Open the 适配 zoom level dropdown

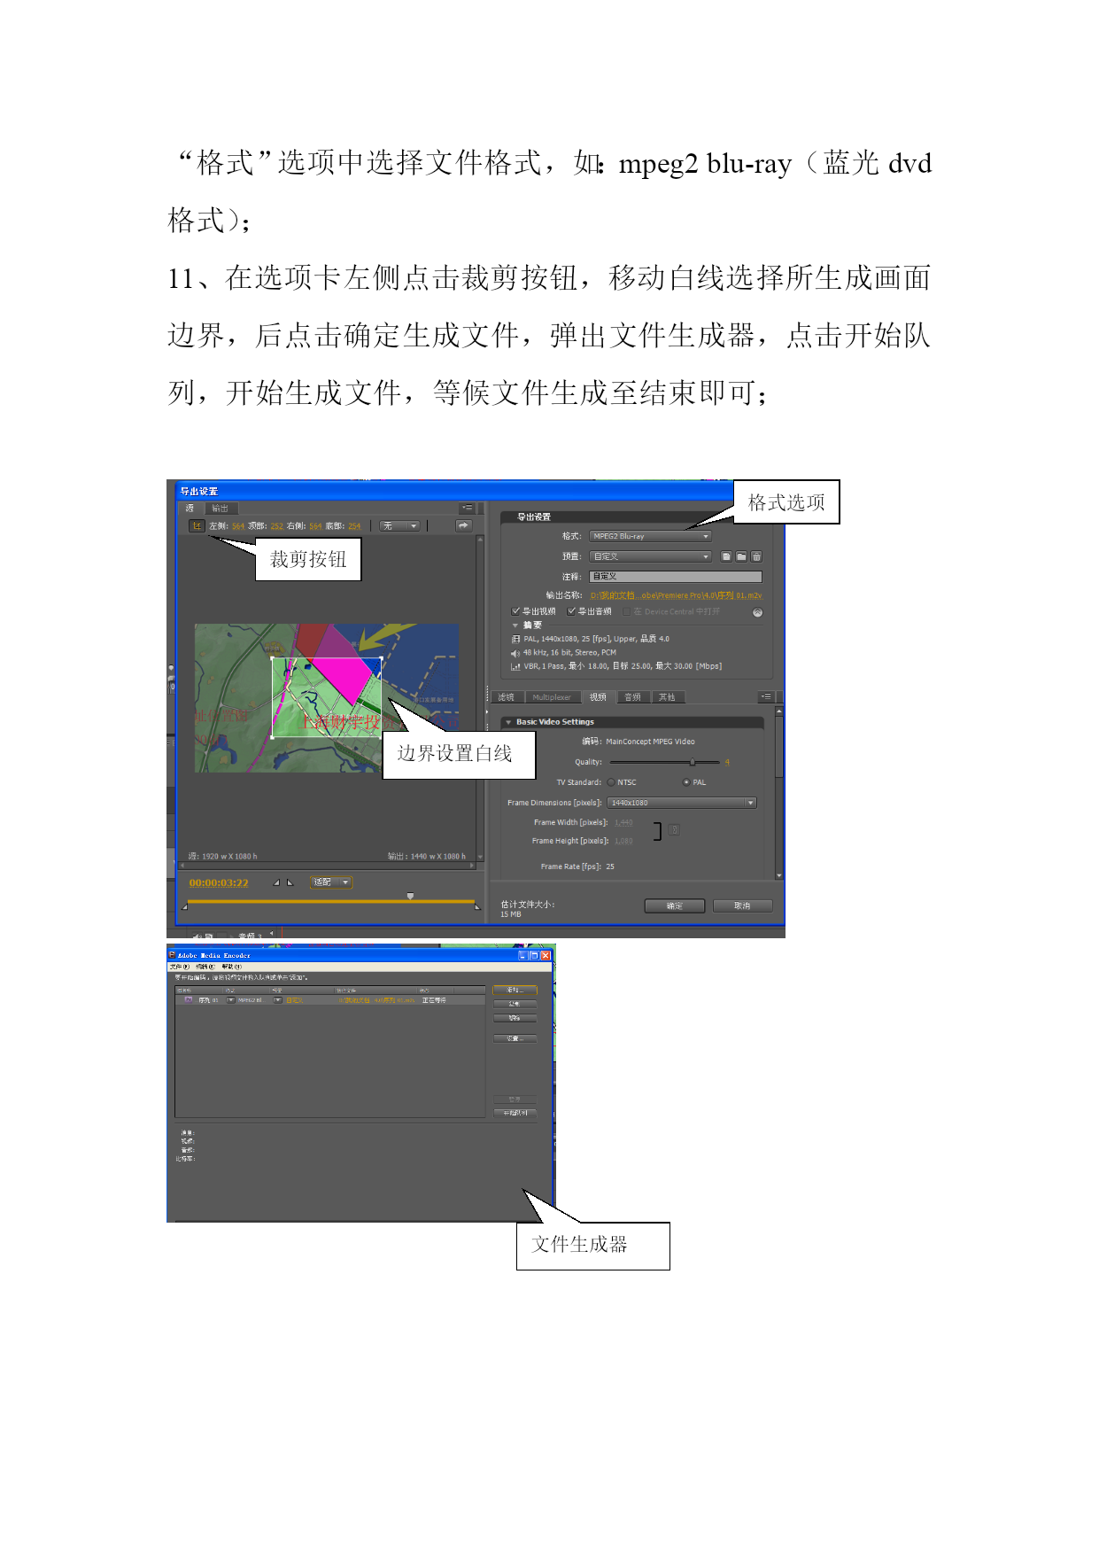(331, 882)
